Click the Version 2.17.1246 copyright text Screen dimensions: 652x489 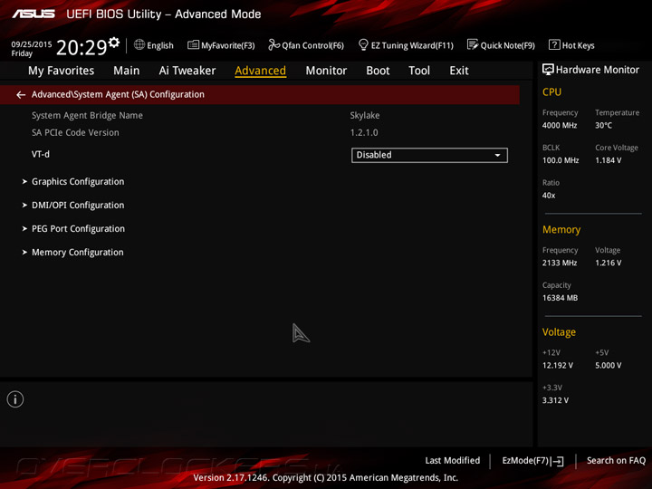pos(326,478)
